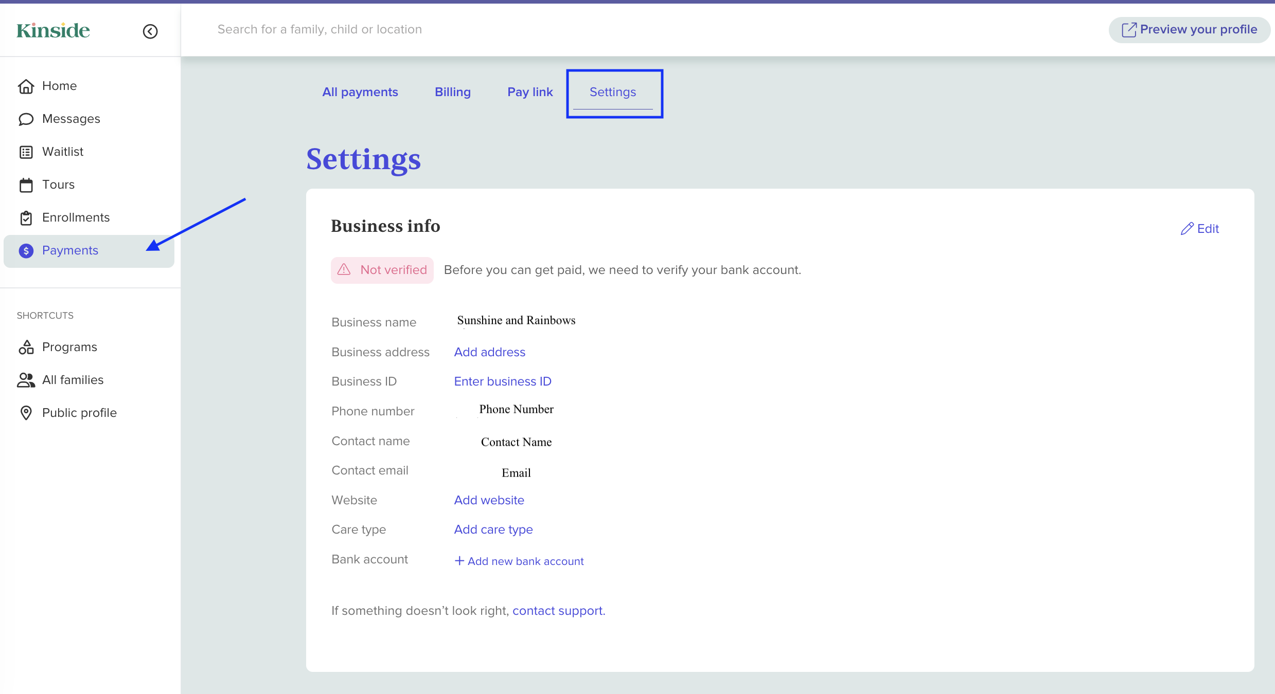This screenshot has width=1275, height=694.
Task: Click the Email value
Action: 516,473
